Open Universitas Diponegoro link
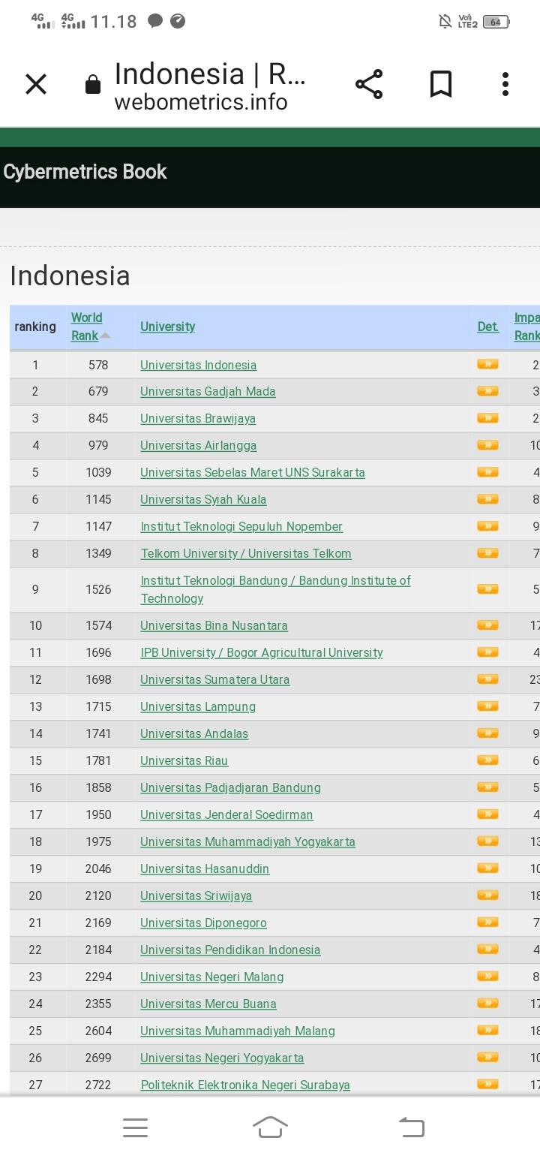Image resolution: width=540 pixels, height=1159 pixels. coord(203,923)
